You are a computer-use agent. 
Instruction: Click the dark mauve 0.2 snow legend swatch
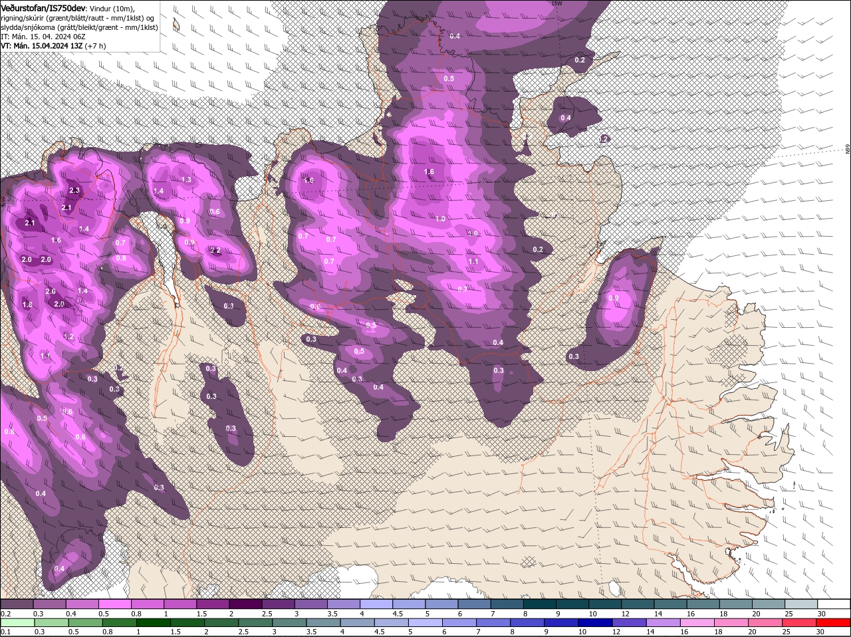pos(17,604)
